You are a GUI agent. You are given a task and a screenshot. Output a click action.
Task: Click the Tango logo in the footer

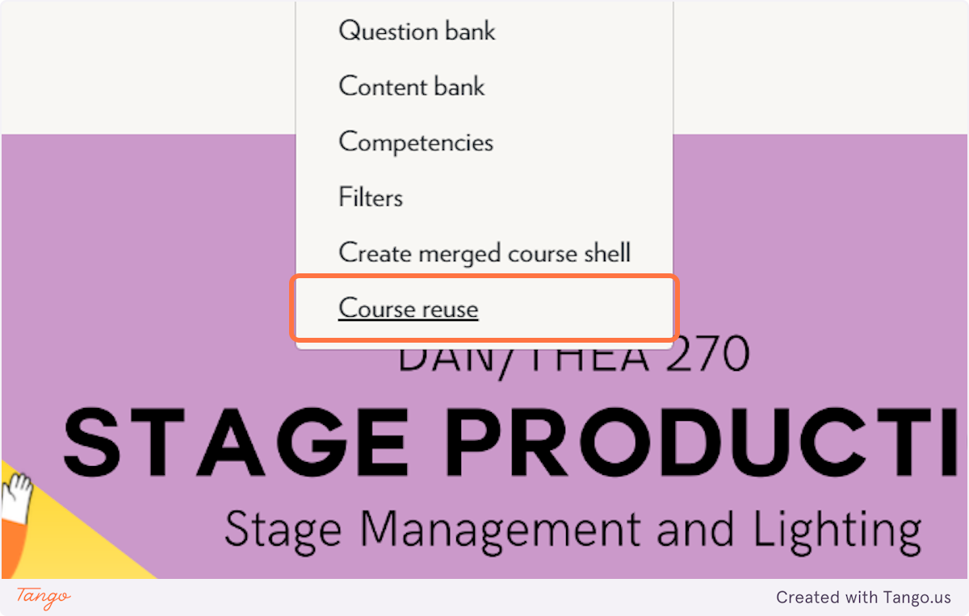pos(43,597)
